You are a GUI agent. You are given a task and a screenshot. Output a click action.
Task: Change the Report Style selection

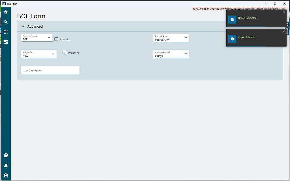pos(186,37)
